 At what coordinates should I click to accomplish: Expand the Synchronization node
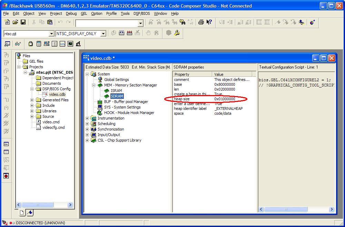[x=87, y=129]
